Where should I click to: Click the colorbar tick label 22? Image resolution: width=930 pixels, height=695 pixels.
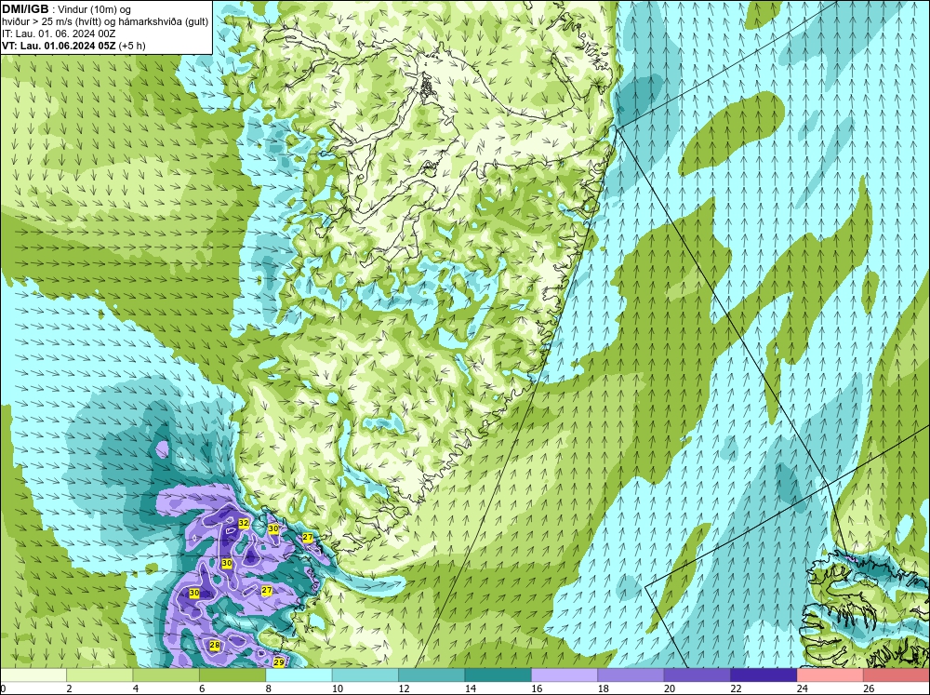point(736,688)
